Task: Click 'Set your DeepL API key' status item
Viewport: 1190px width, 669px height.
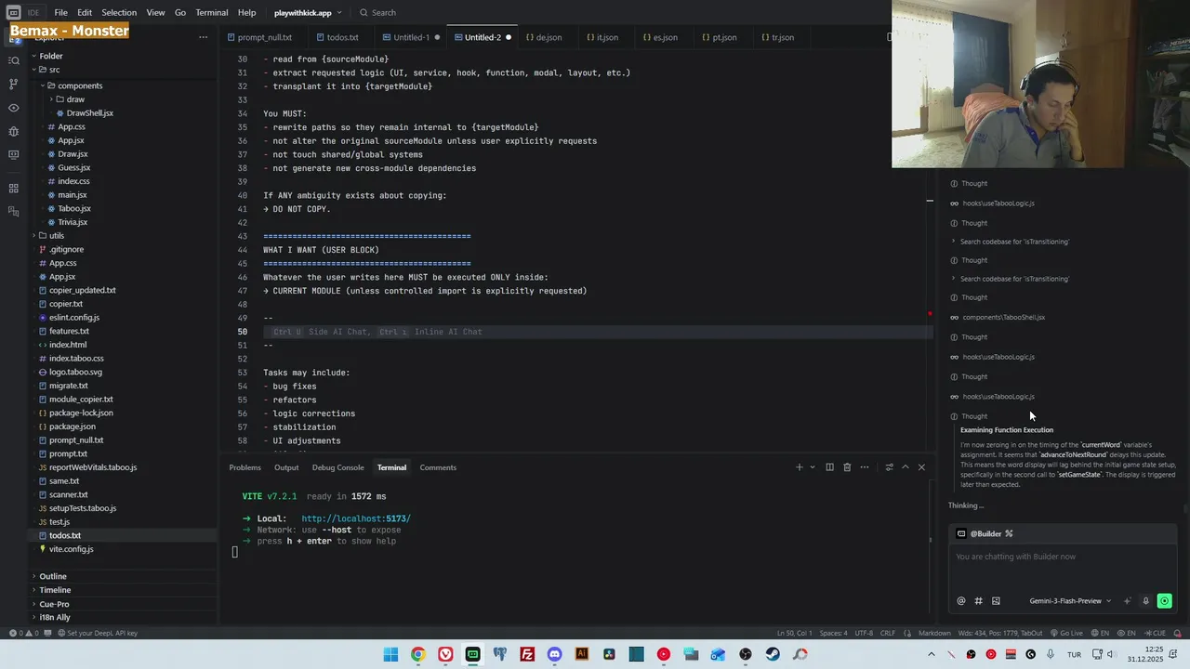Action: coord(98,634)
